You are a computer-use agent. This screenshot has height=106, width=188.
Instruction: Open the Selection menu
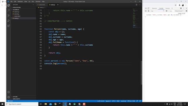tap(20, 1)
